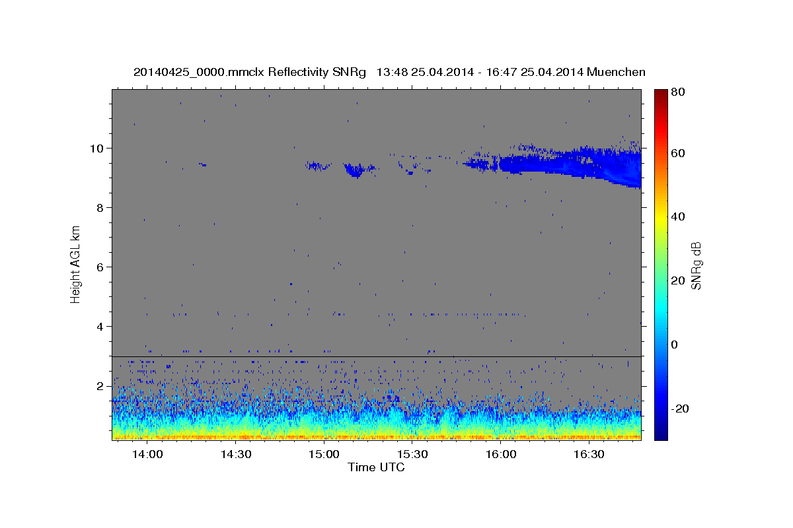Click the colorbar value label 40
This screenshot has height=528, width=793.
click(x=679, y=216)
